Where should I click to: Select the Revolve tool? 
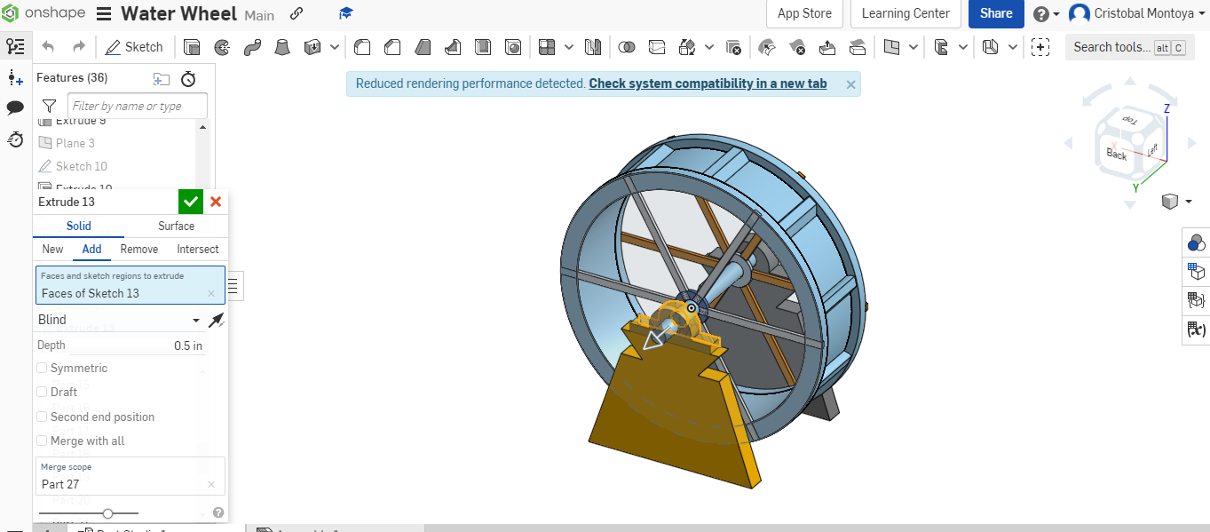tap(222, 47)
